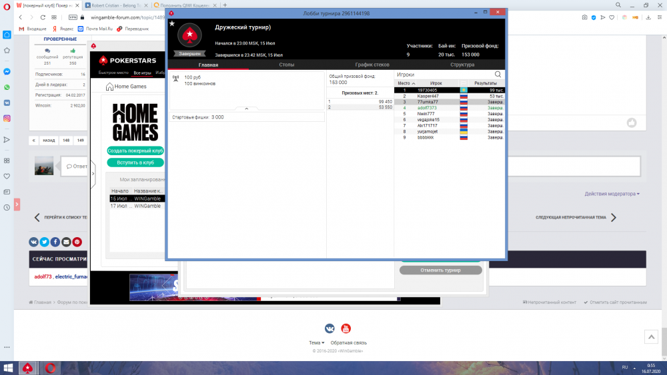Click the player search magnifier icon
Image resolution: width=667 pixels, height=375 pixels.
pyautogui.click(x=498, y=75)
